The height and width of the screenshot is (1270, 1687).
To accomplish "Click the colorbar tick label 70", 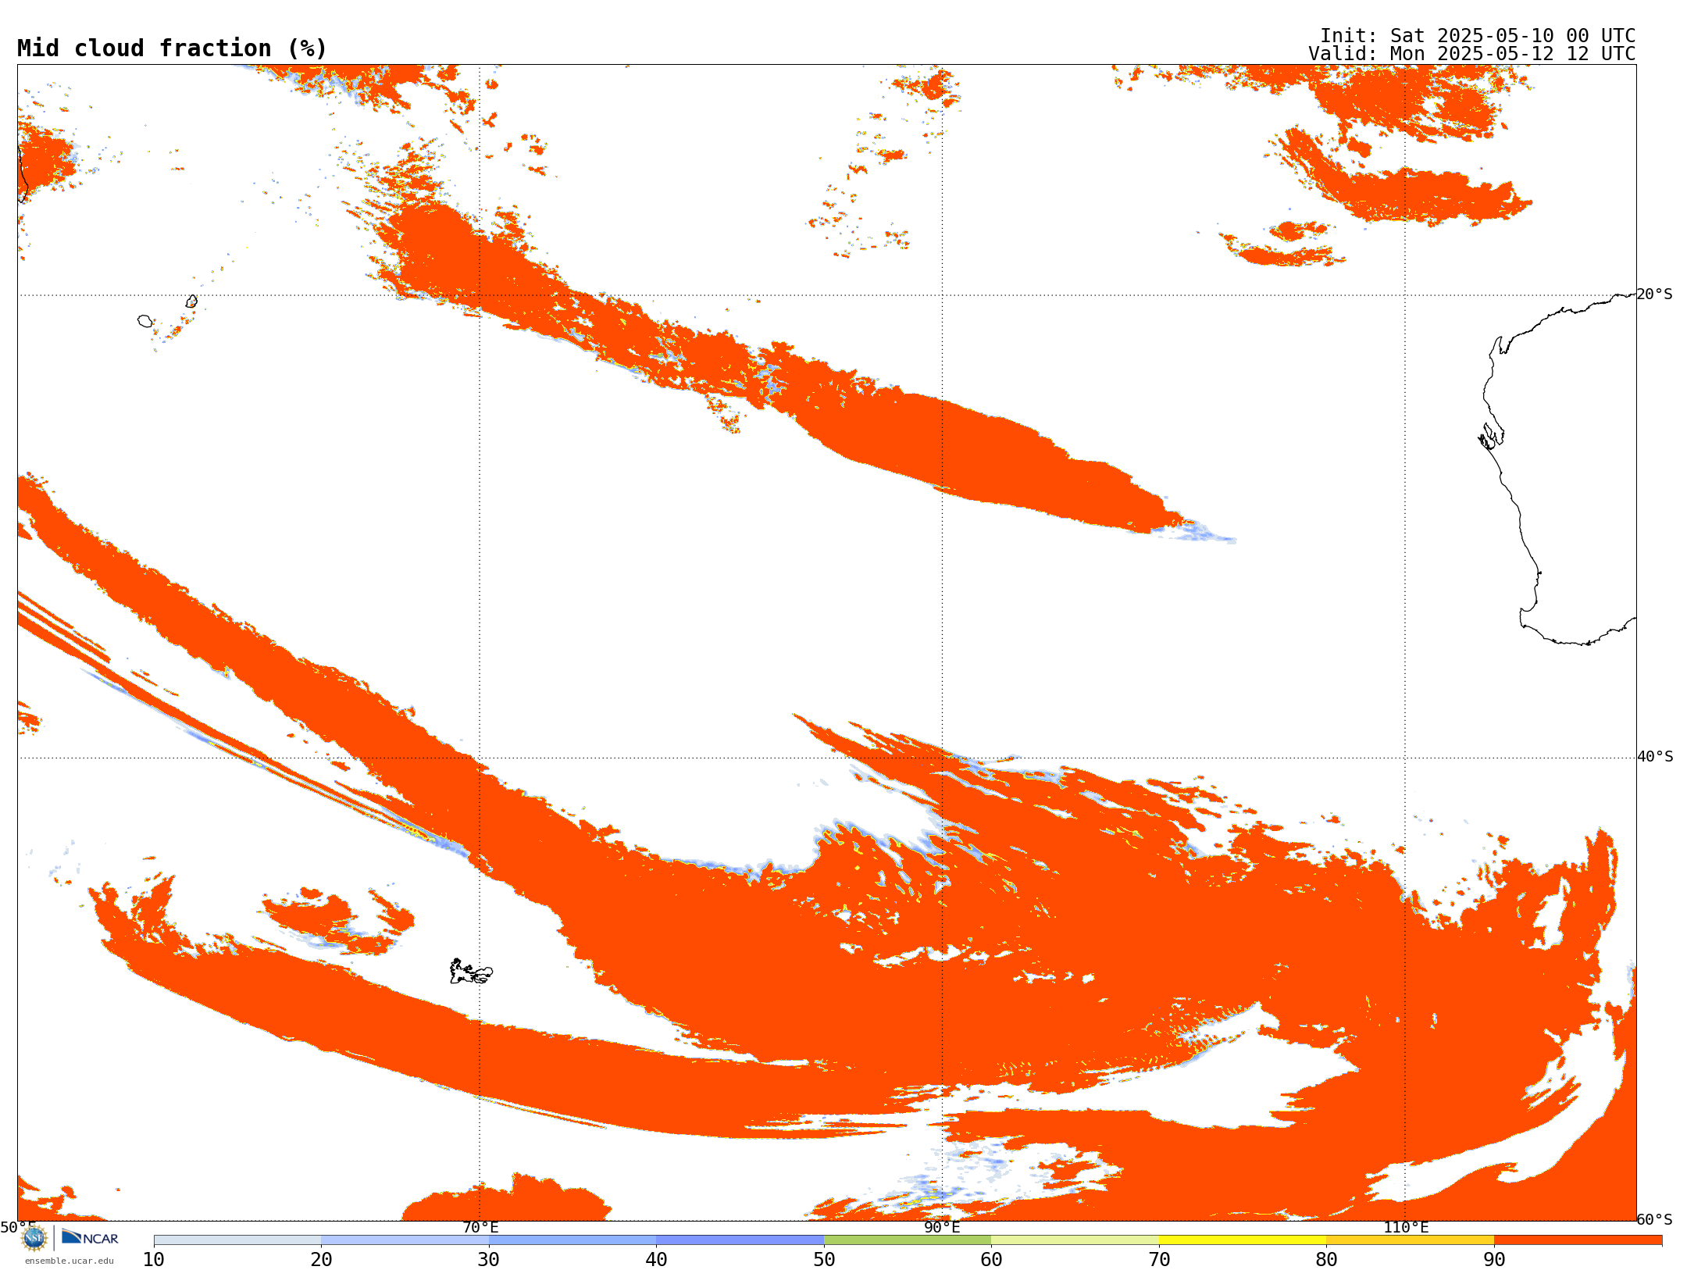I will [1159, 1260].
